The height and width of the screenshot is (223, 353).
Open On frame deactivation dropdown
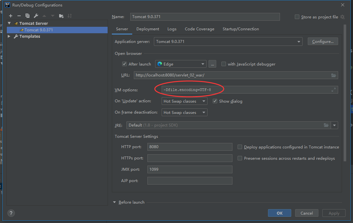tap(184, 112)
